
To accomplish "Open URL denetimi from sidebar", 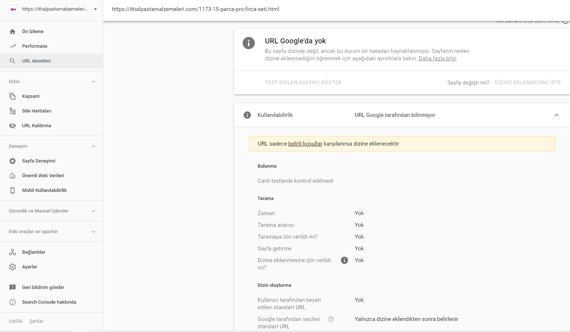I will pos(36,61).
